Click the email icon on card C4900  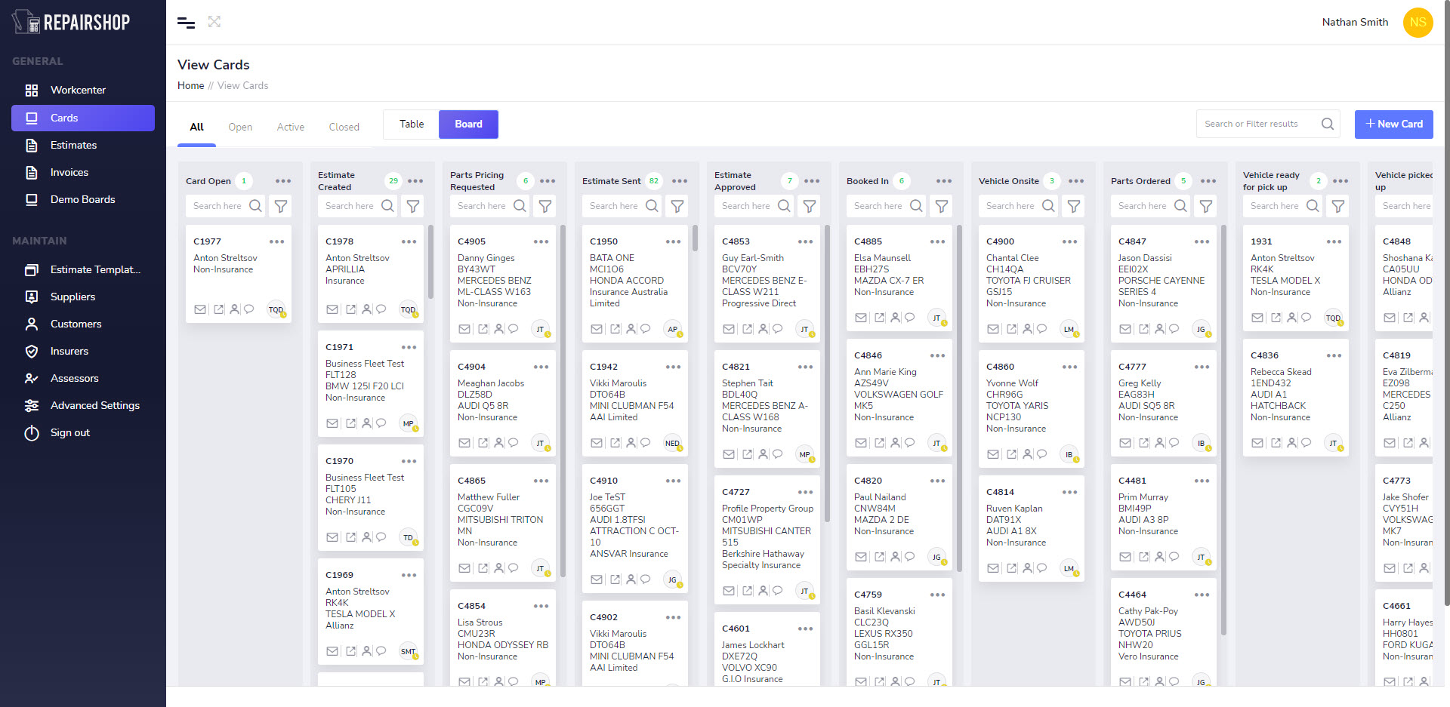click(x=993, y=329)
